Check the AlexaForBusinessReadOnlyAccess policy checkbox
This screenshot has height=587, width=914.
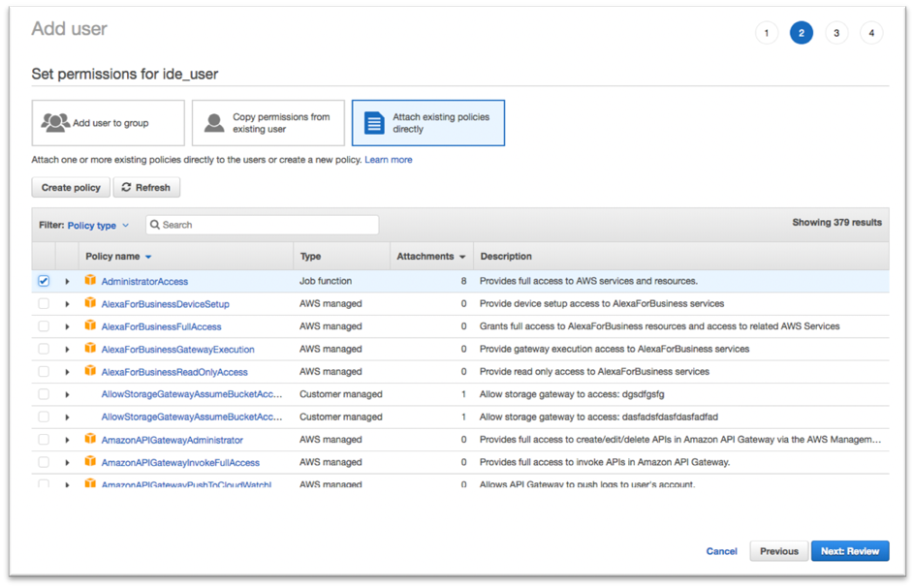44,372
